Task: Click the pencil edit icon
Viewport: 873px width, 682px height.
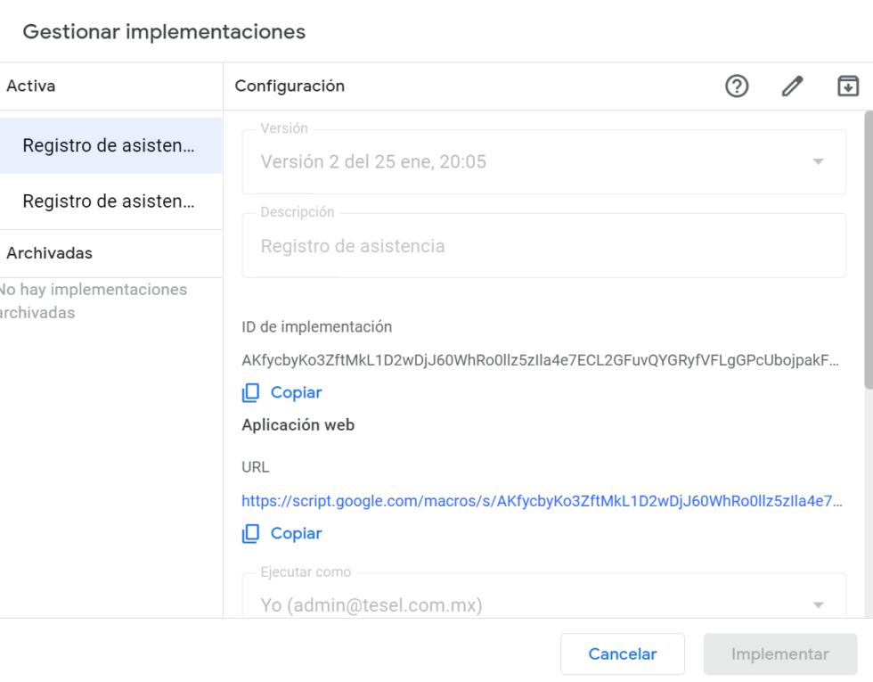Action: [792, 86]
